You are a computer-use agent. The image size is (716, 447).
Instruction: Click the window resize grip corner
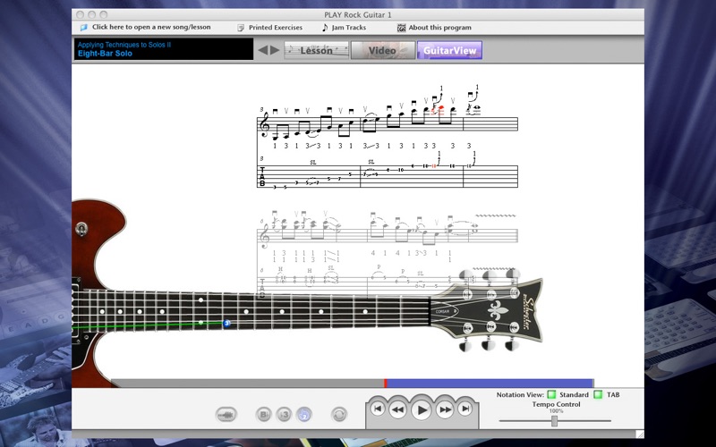point(640,434)
